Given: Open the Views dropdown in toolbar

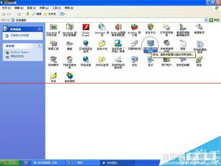Looking at the screenshot, I should pos(63,14).
